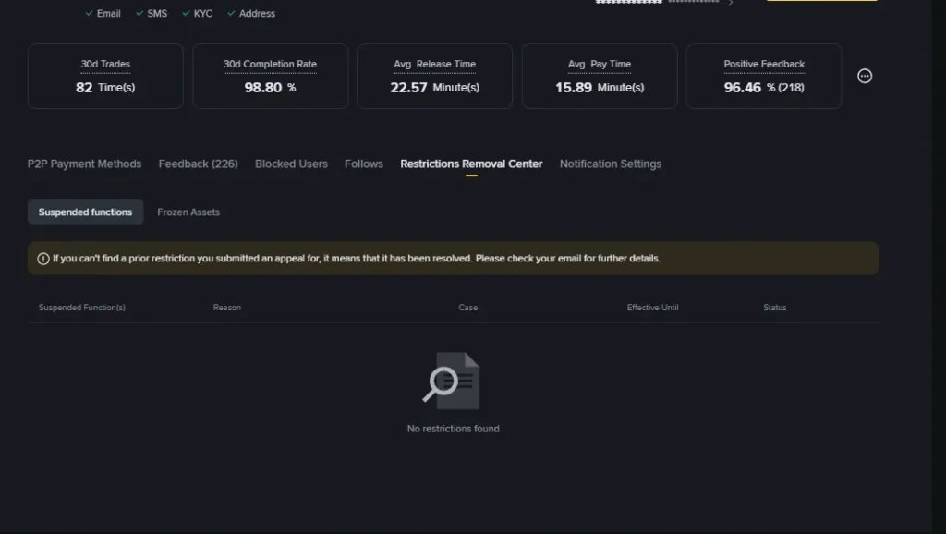Go to the Follows tab
The width and height of the screenshot is (946, 534).
point(364,164)
